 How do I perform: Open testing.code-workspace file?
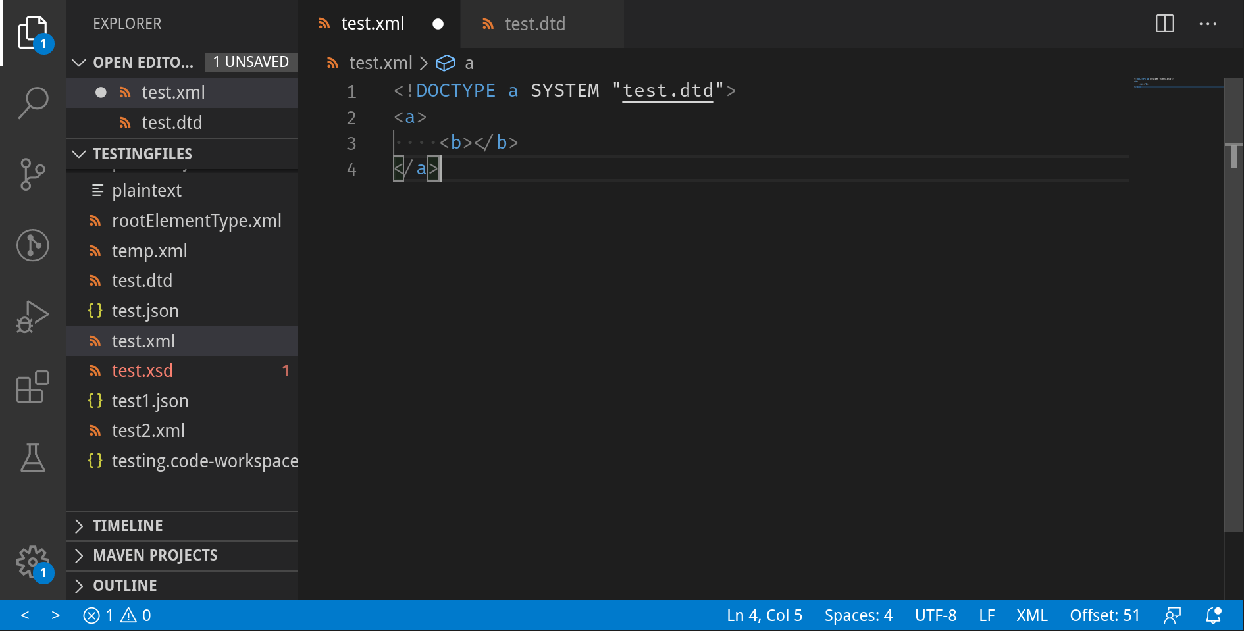(x=182, y=461)
